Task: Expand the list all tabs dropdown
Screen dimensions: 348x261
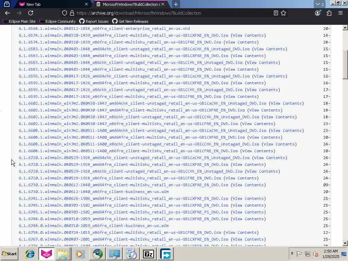Action: pos(319,4)
